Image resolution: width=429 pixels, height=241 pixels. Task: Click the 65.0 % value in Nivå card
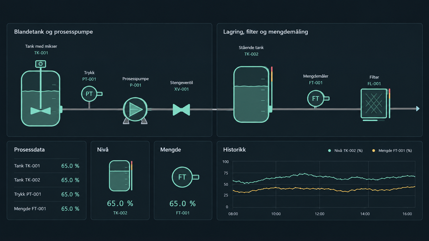[x=120, y=203]
